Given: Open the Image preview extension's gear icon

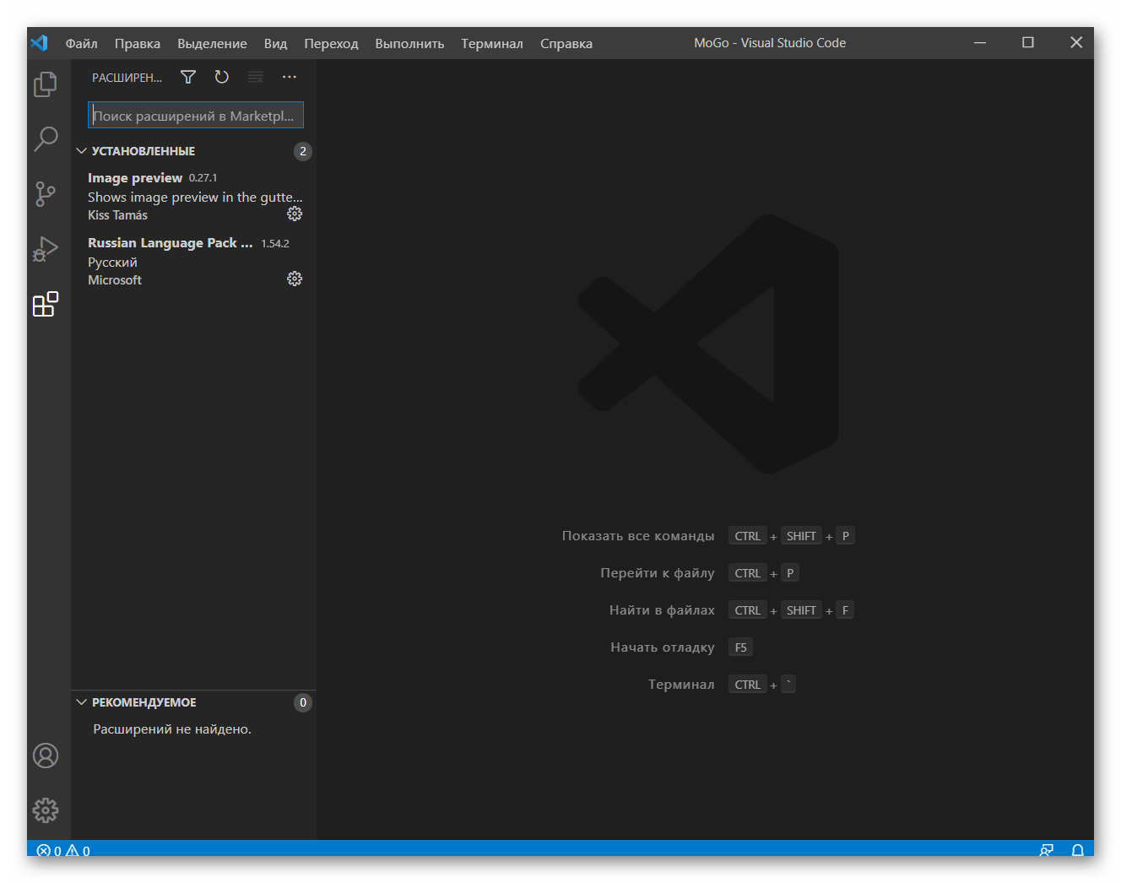Looking at the screenshot, I should 295,214.
